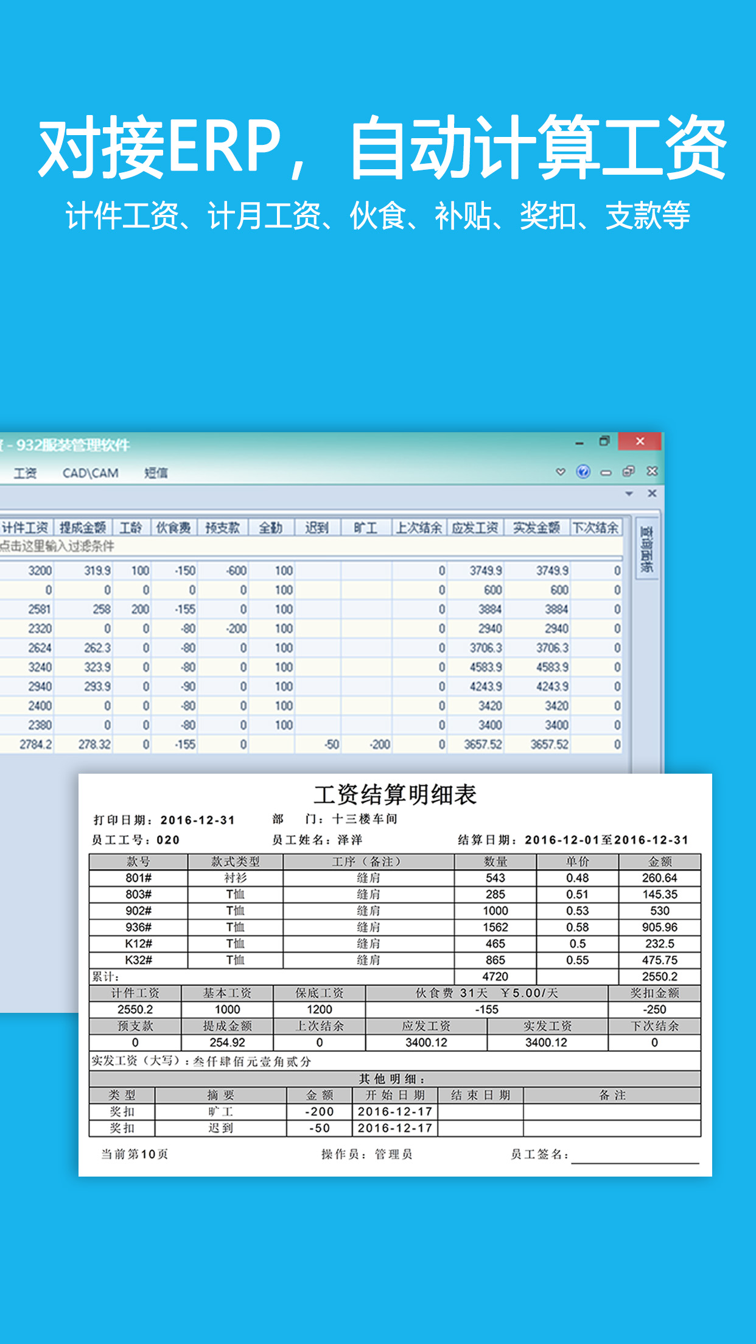
Task: Open the panel tab list dropdown arrow
Action: [629, 494]
